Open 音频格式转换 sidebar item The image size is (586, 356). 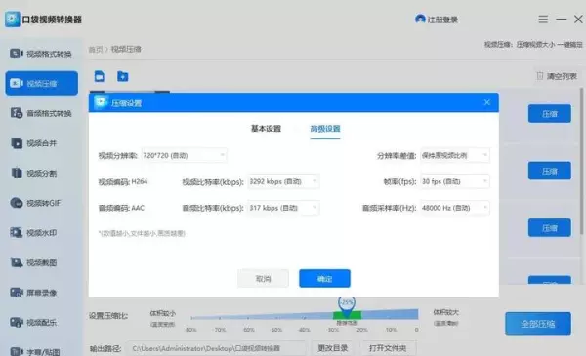click(41, 113)
